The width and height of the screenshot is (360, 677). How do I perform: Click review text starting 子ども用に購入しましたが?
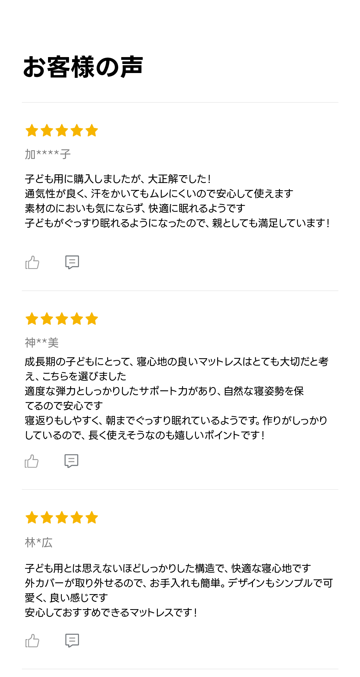coord(177,201)
